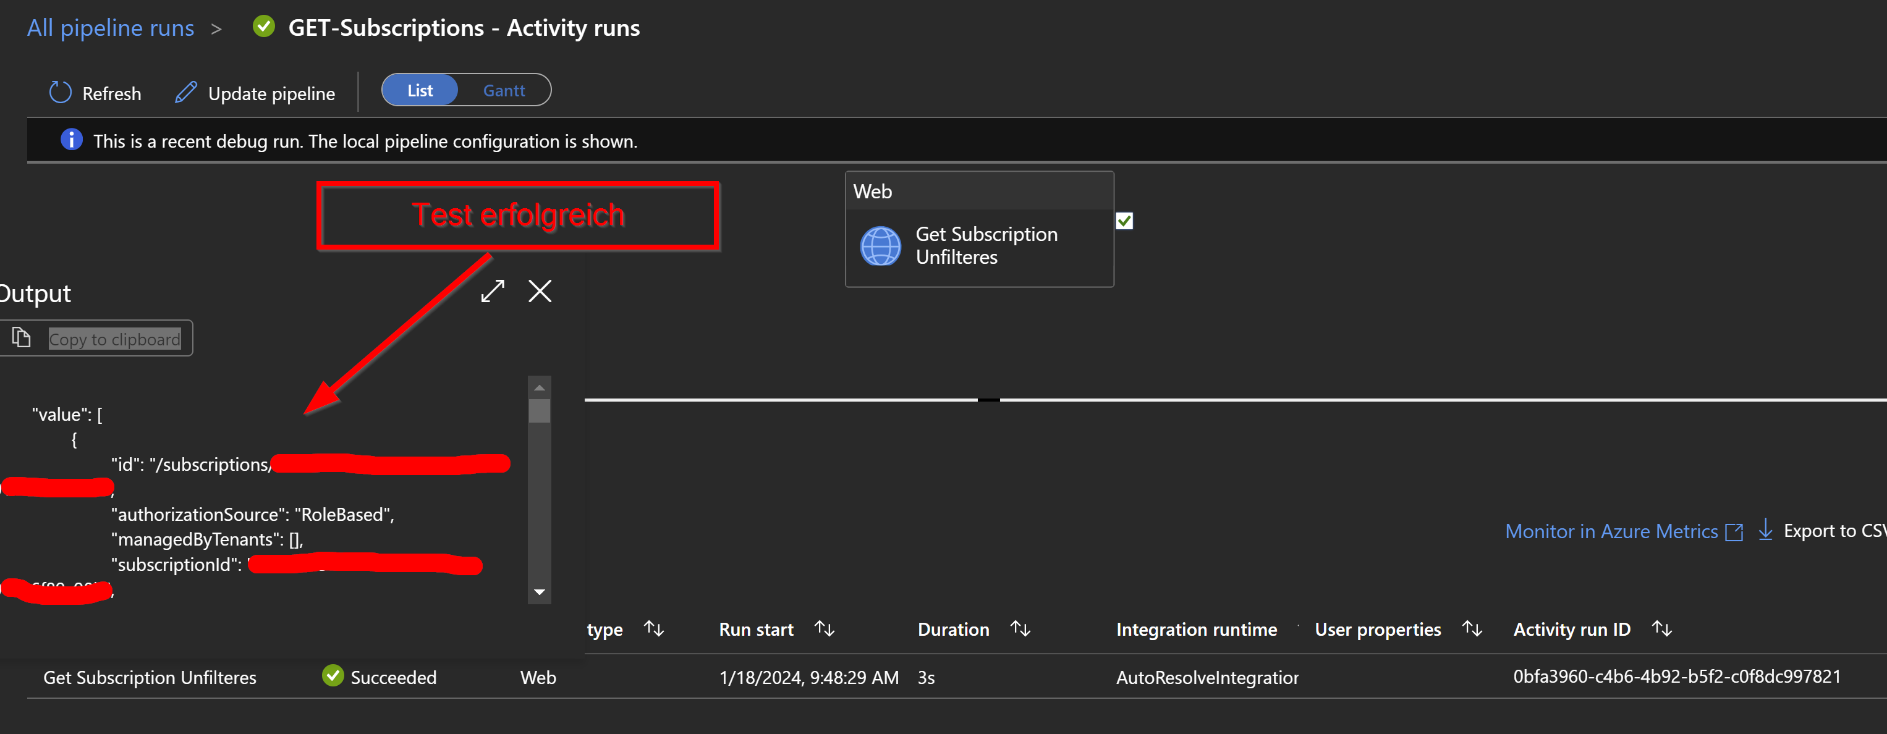Viewport: 1887px width, 734px height.
Task: Select the Get Subscription Unfilteres table row name
Action: click(150, 678)
